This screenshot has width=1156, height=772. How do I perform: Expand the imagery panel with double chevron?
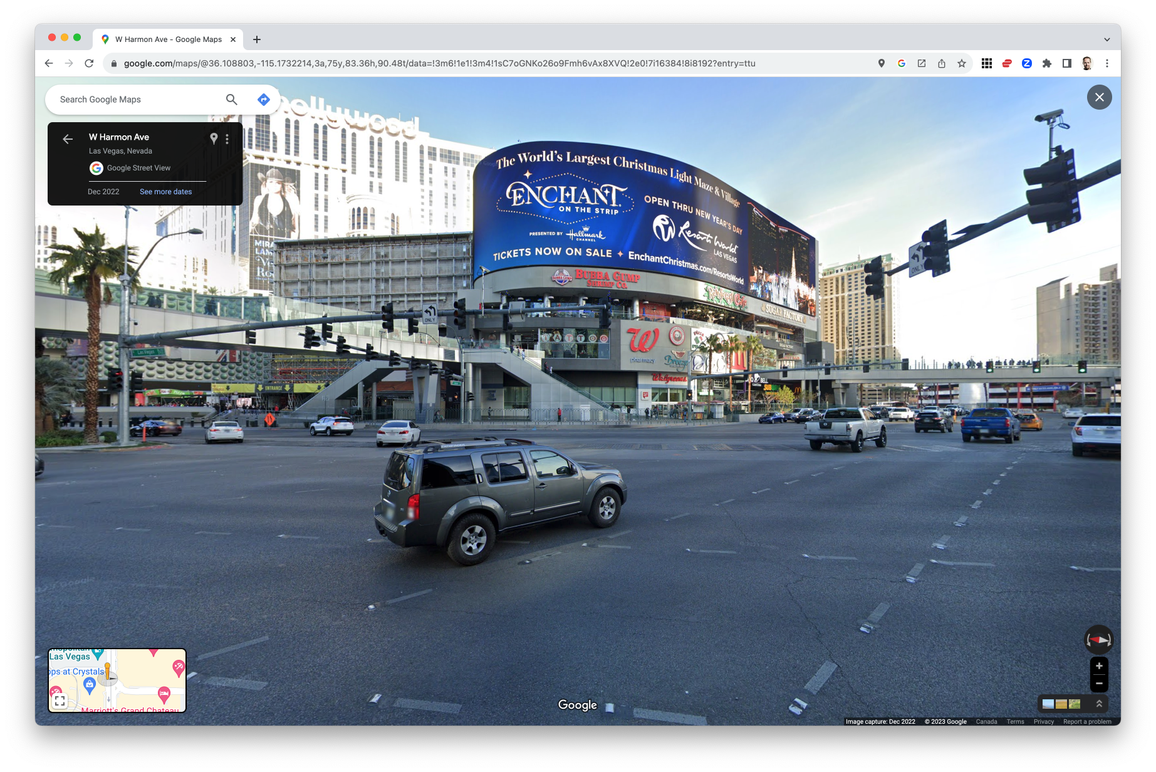click(1099, 704)
